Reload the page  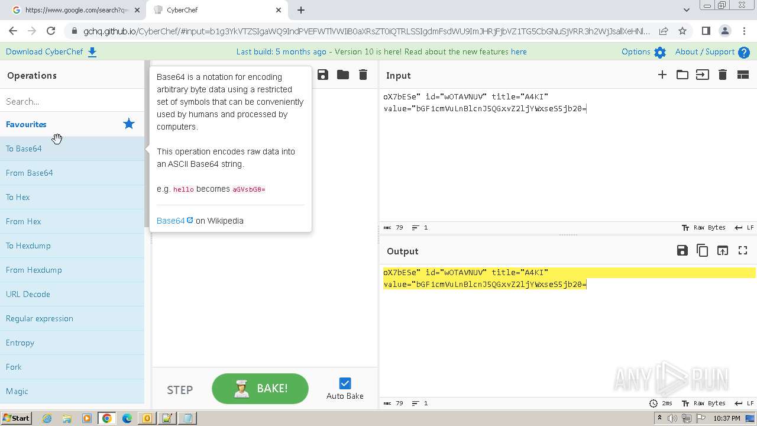tap(51, 31)
